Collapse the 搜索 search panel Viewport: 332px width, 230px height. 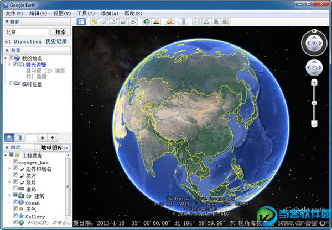click(x=7, y=22)
